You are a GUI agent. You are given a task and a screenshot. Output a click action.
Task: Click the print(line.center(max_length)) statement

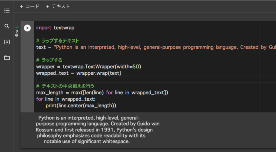click(81, 105)
